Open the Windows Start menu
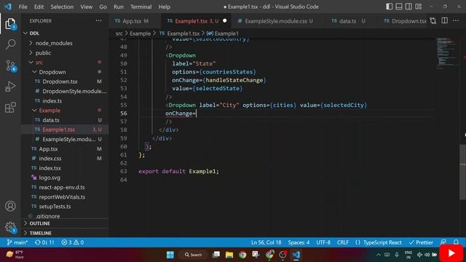 click(170, 255)
